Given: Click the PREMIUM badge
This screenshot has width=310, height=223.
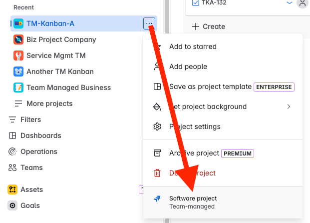Looking at the screenshot, I should 238,153.
